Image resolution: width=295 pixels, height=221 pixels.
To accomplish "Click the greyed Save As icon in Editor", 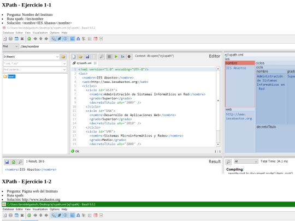I will pyautogui.click(x=94, y=57).
